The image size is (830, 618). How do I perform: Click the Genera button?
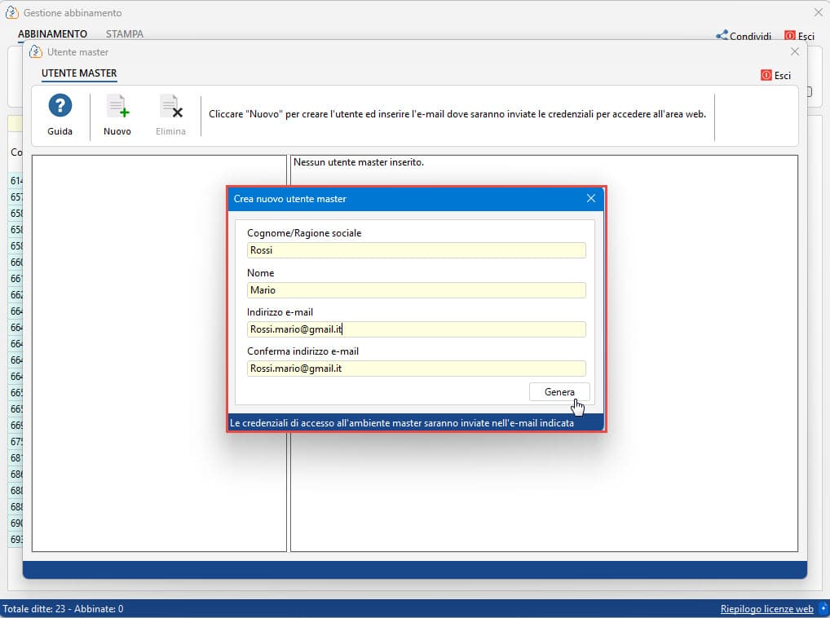pos(559,392)
